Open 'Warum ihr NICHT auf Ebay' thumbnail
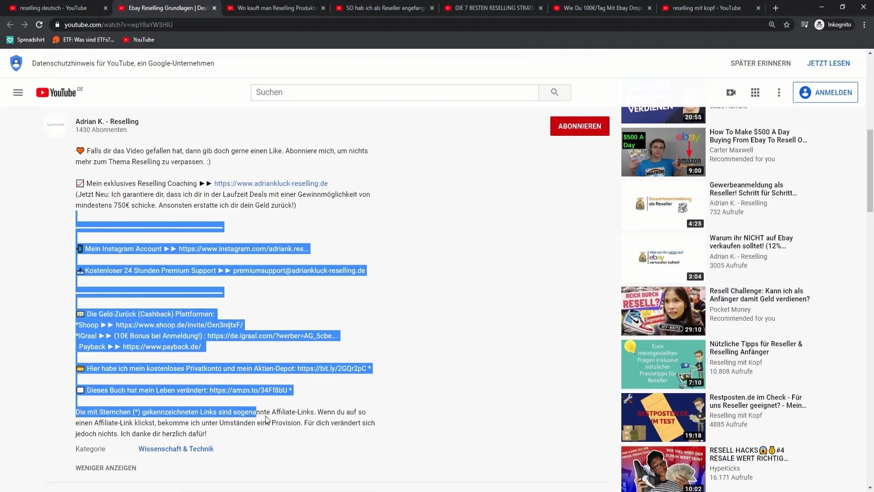The height and width of the screenshot is (492, 874). (x=663, y=258)
